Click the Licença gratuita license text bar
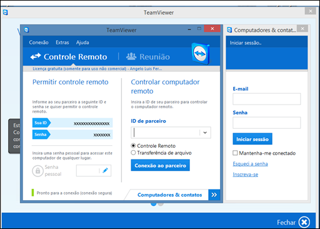Viewport: 320px width, 229px height. click(x=97, y=69)
